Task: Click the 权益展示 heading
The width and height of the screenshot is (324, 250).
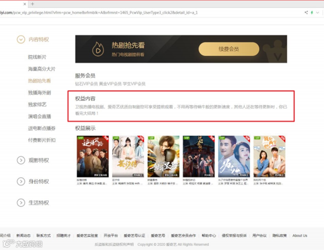Action: tap(85, 128)
